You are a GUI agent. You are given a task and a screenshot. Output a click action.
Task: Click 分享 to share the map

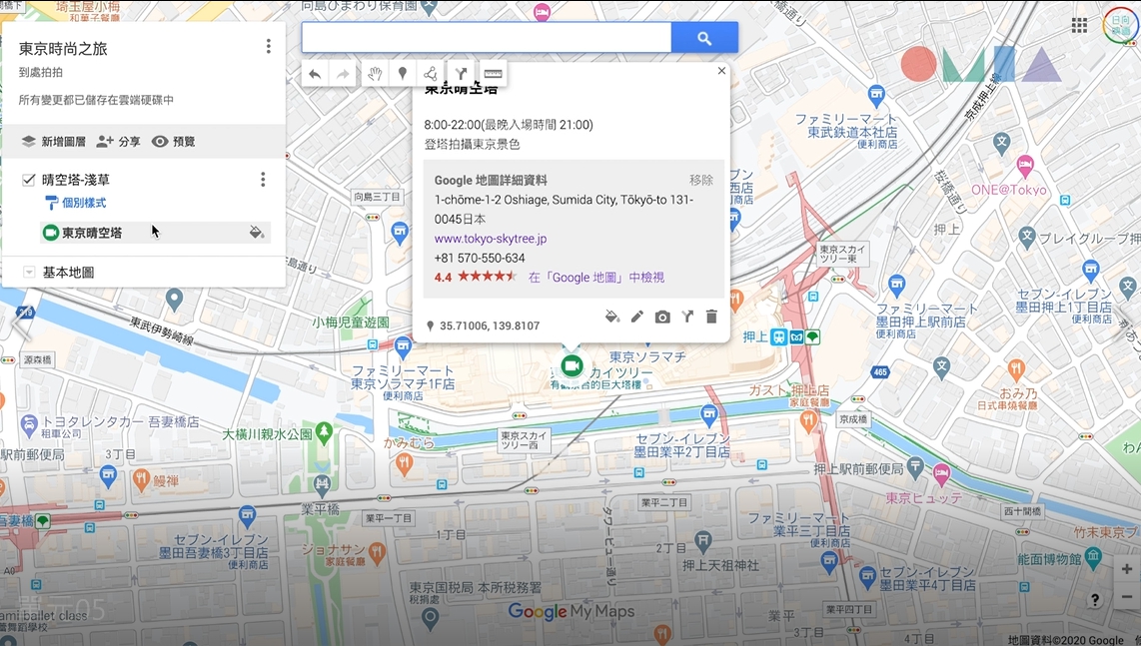coord(119,141)
